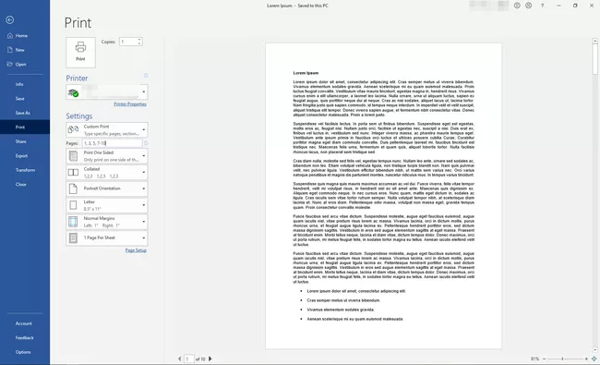Open the Feedback page
Viewport: 600px width, 365px height.
(x=25, y=338)
